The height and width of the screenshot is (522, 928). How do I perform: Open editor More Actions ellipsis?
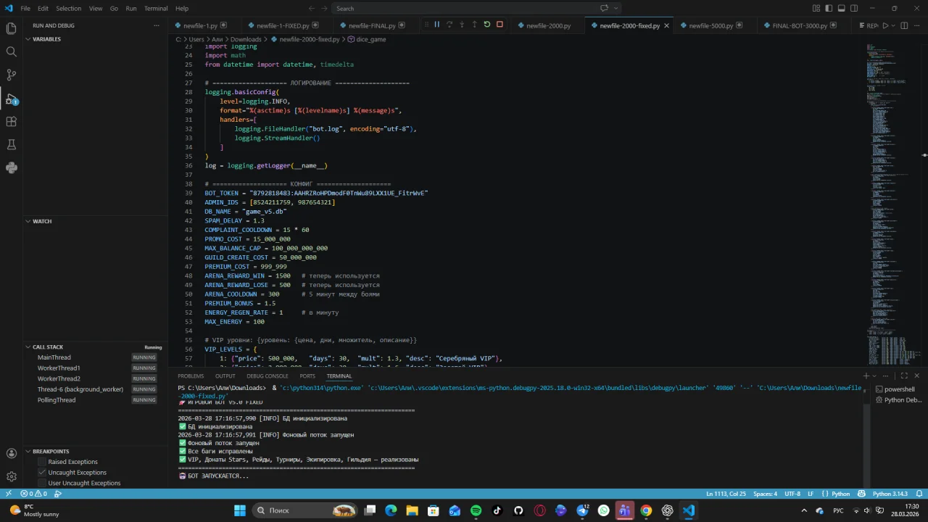[x=916, y=25]
